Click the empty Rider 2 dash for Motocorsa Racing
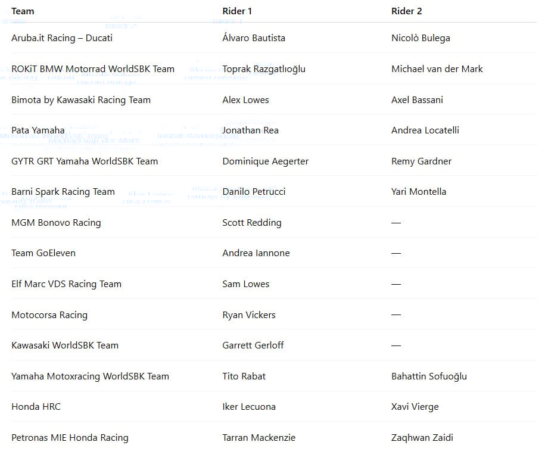 click(396, 315)
